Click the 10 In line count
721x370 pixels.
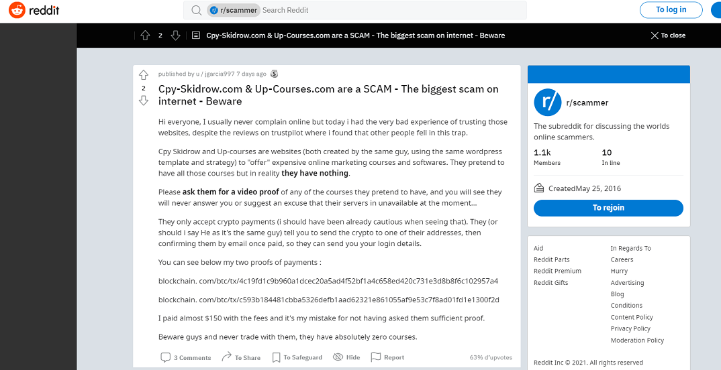coord(611,157)
